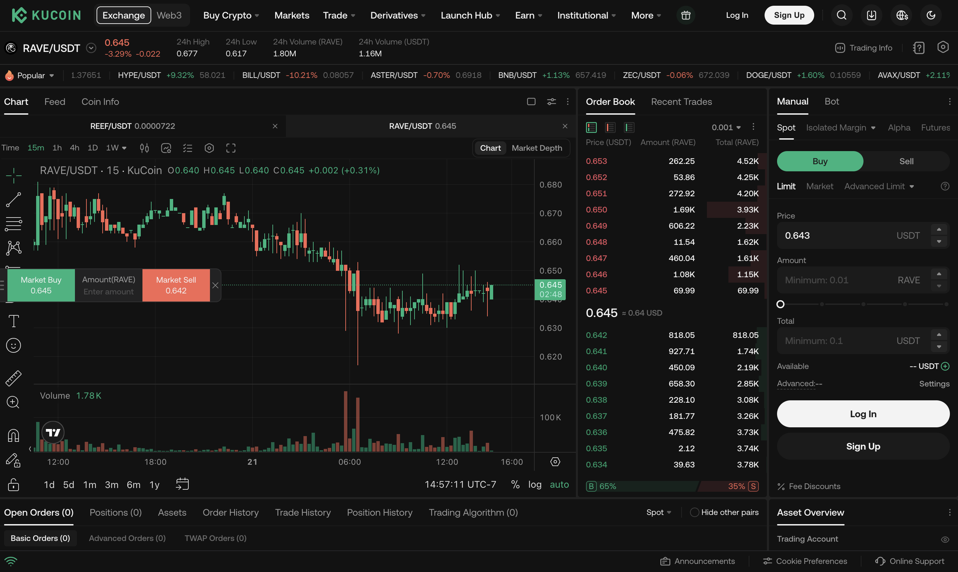Image resolution: width=958 pixels, height=572 pixels.
Task: Click the KuCoin logo
Action: click(46, 16)
